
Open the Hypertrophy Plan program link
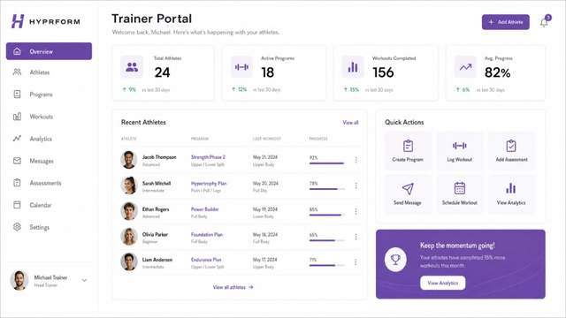click(x=209, y=183)
